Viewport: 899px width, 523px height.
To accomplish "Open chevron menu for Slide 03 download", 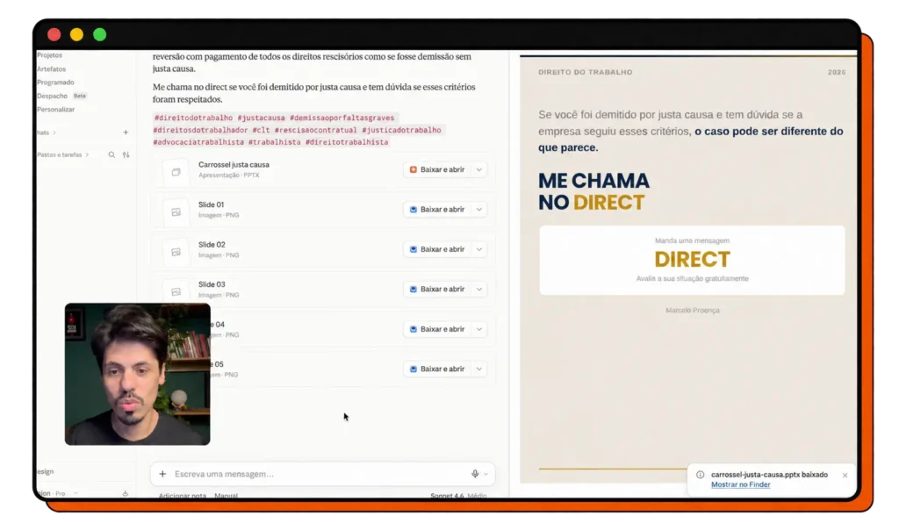I will (478, 290).
